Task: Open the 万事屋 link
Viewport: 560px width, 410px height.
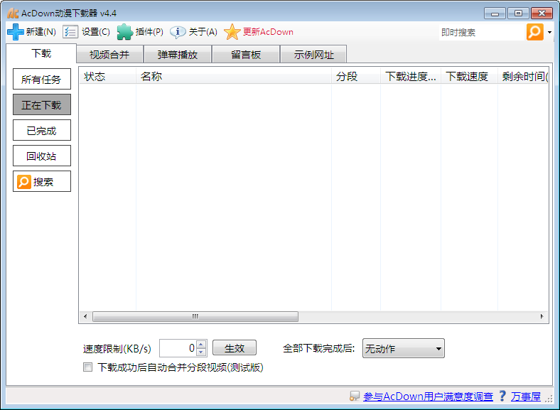Action: click(x=526, y=396)
